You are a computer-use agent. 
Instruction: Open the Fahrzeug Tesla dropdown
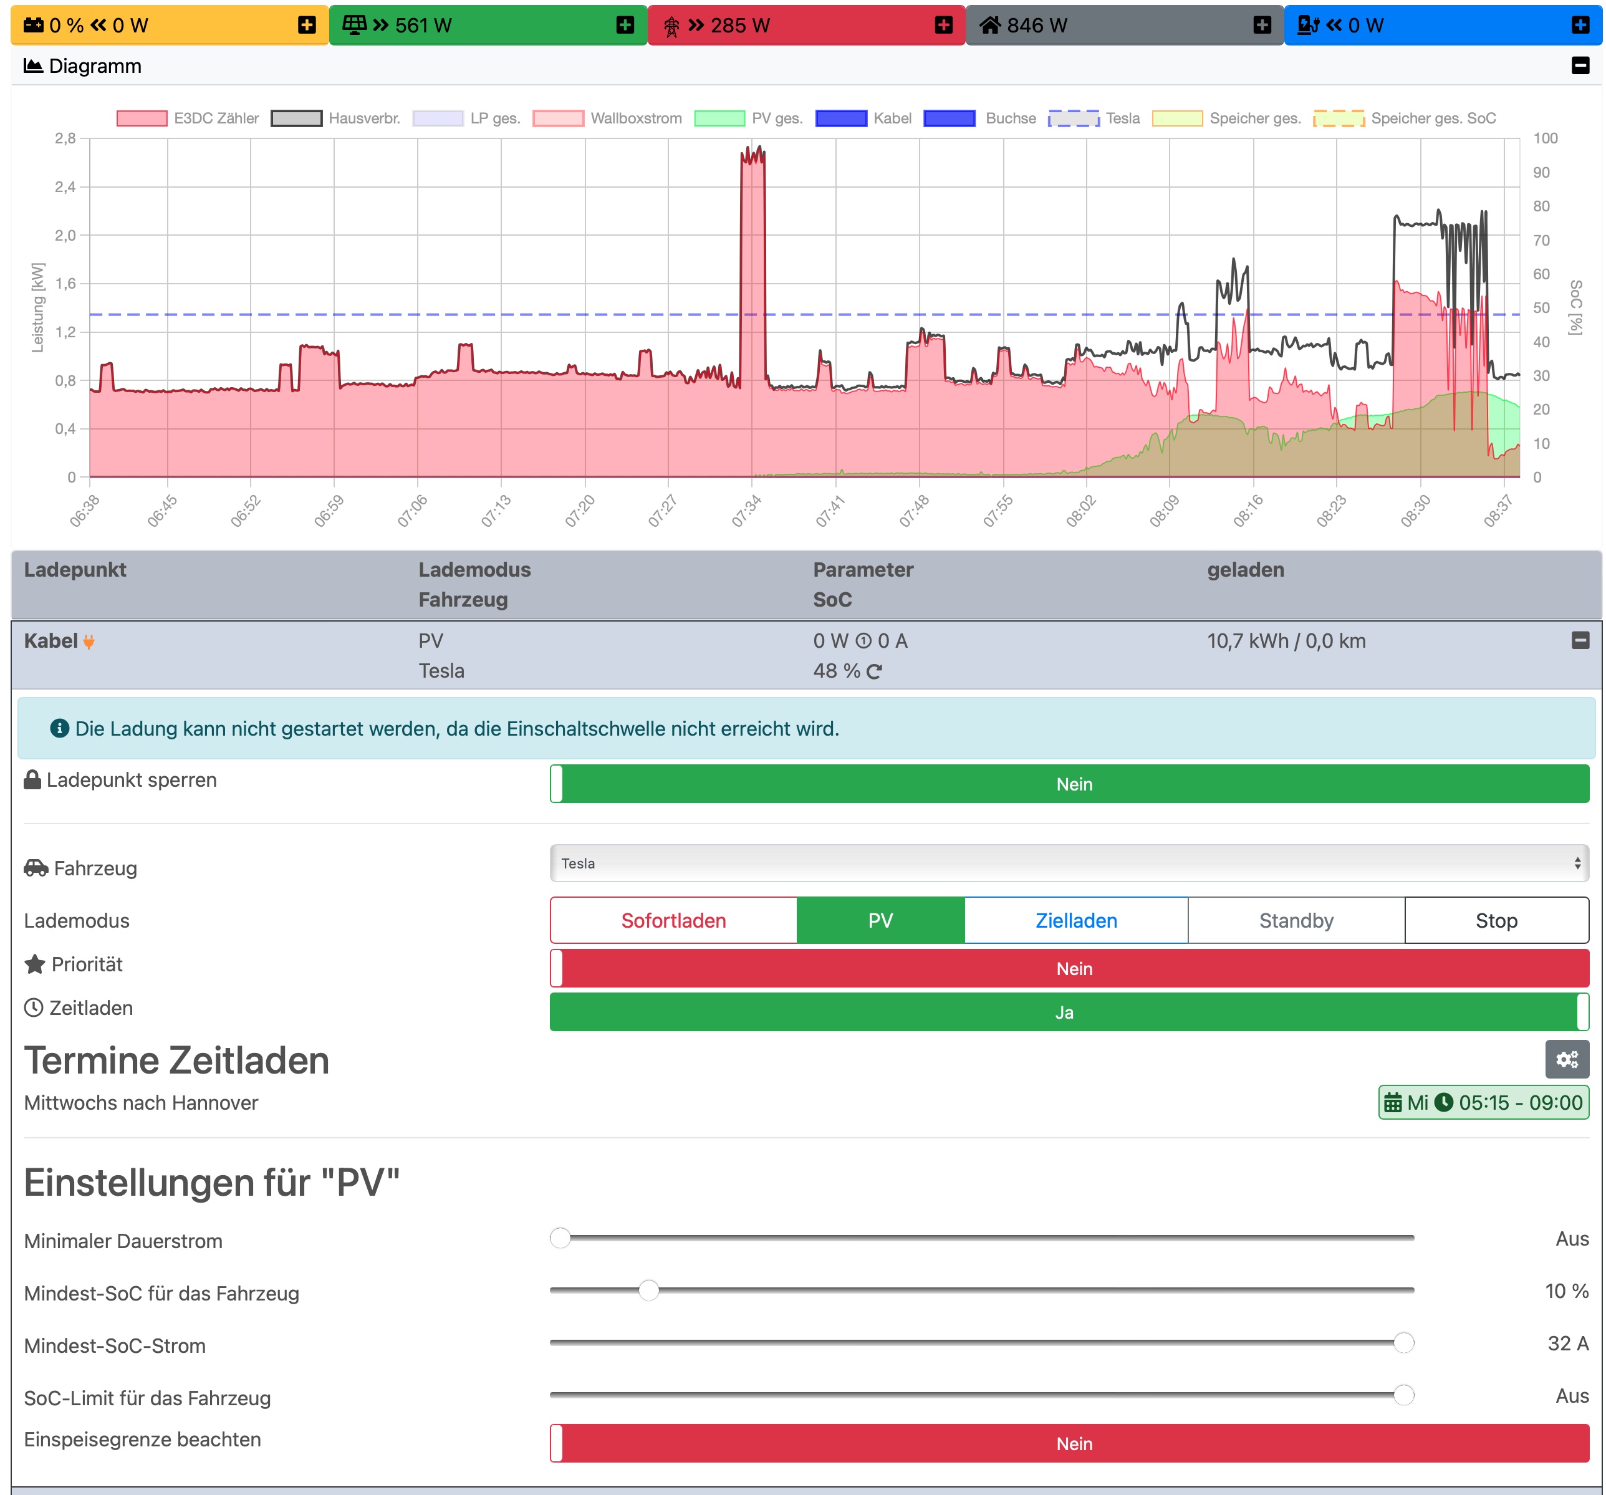pos(1069,863)
